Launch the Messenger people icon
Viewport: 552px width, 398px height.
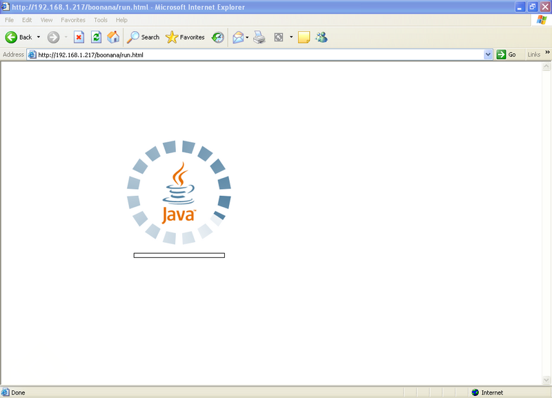322,37
